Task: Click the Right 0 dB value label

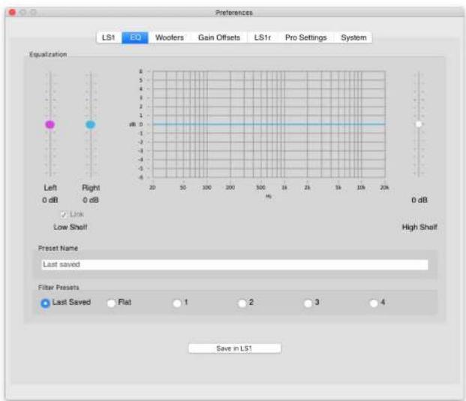Action: 91,200
